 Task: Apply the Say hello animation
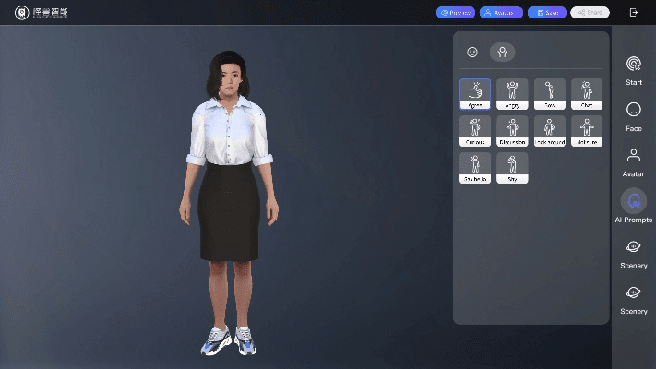tap(475, 167)
